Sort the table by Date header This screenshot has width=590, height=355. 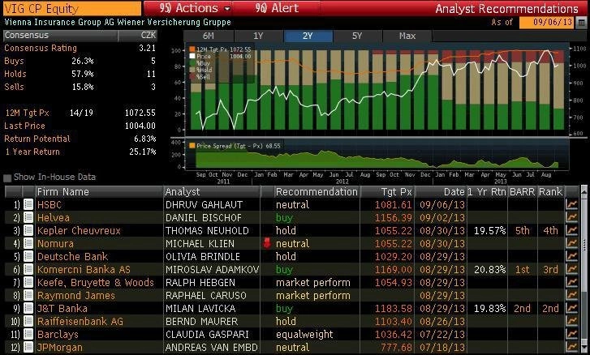(441, 191)
